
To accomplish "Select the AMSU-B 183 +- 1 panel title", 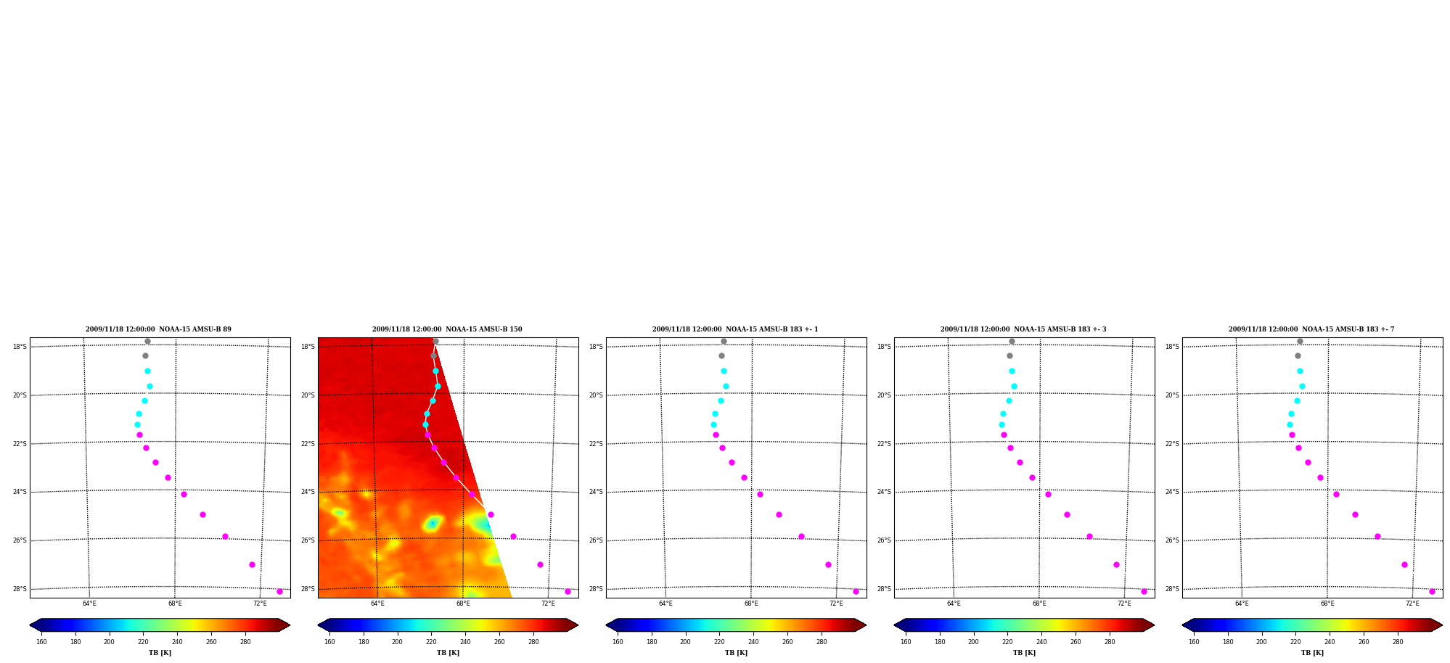I will (x=787, y=329).
